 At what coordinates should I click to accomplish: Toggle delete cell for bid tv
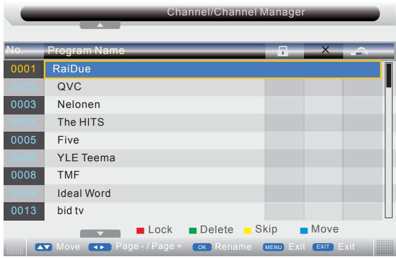[324, 211]
